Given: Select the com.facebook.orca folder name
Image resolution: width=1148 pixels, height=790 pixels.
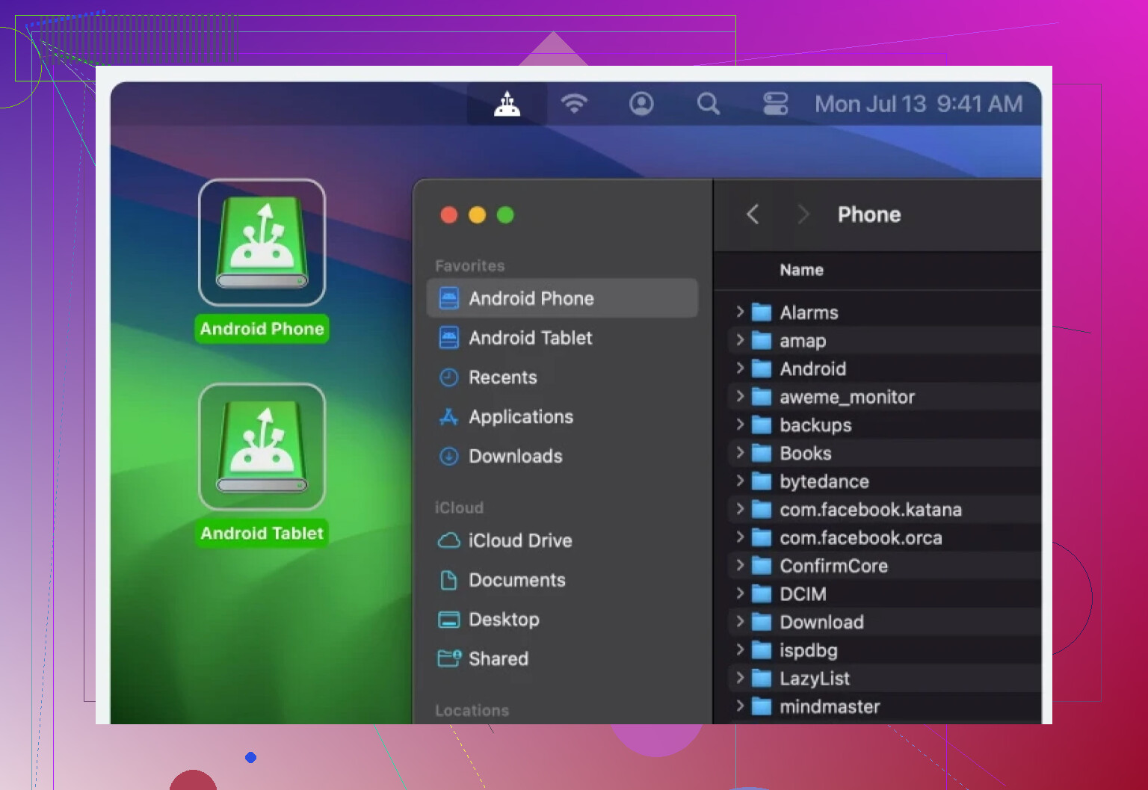Looking at the screenshot, I should click(861, 538).
